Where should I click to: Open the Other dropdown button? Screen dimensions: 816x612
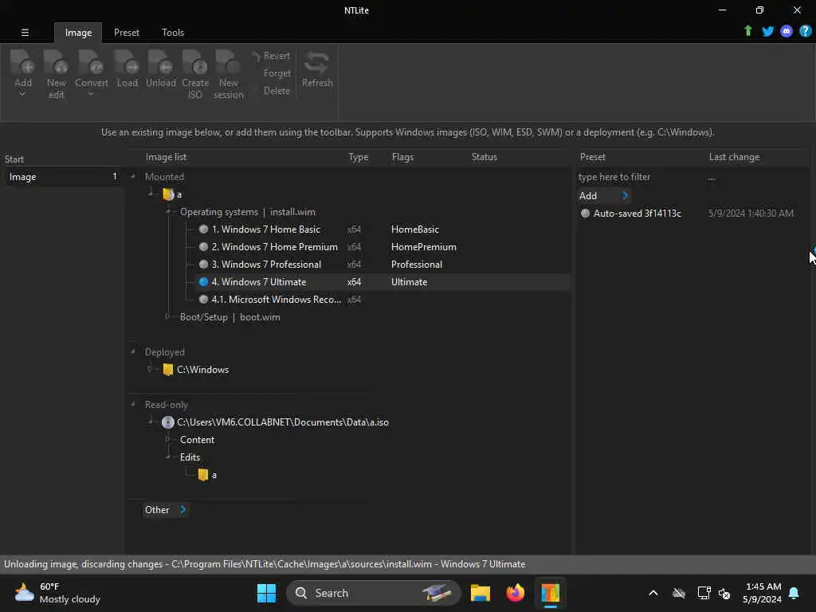tap(165, 510)
